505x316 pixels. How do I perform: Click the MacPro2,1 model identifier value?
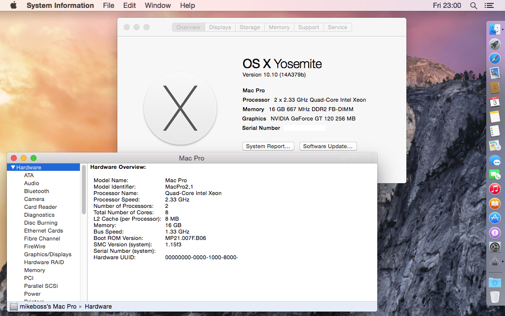pos(179,187)
